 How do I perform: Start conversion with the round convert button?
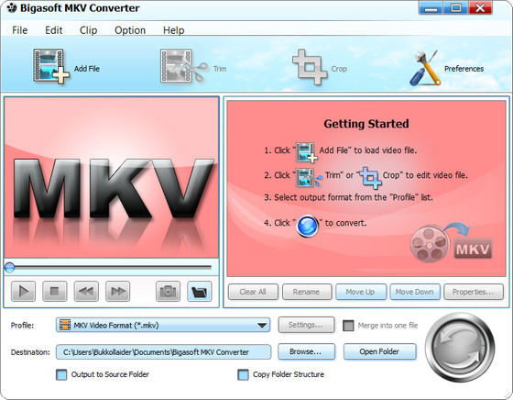pos(460,348)
